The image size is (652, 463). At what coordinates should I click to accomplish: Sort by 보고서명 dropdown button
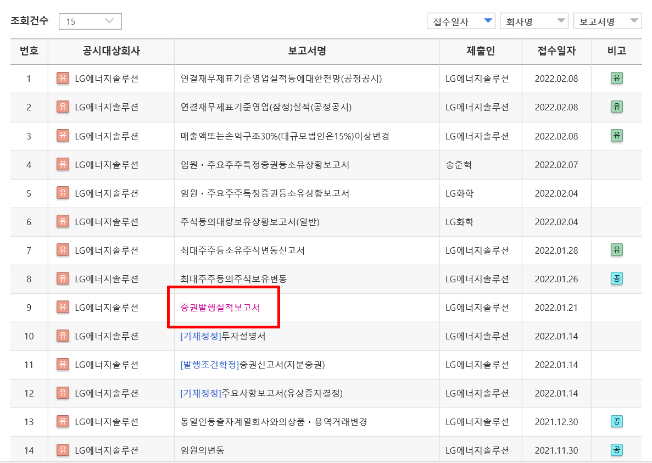(607, 21)
